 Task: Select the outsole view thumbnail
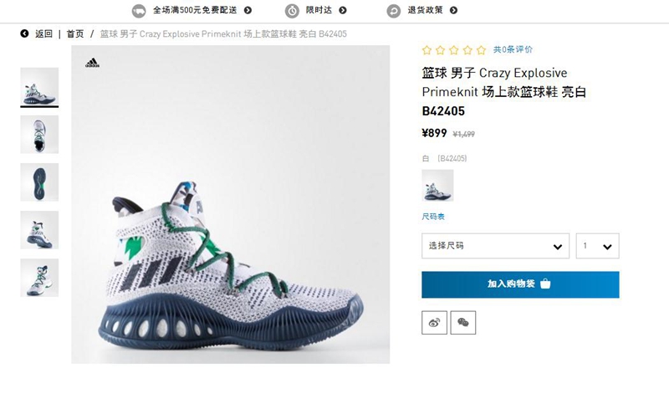click(39, 182)
